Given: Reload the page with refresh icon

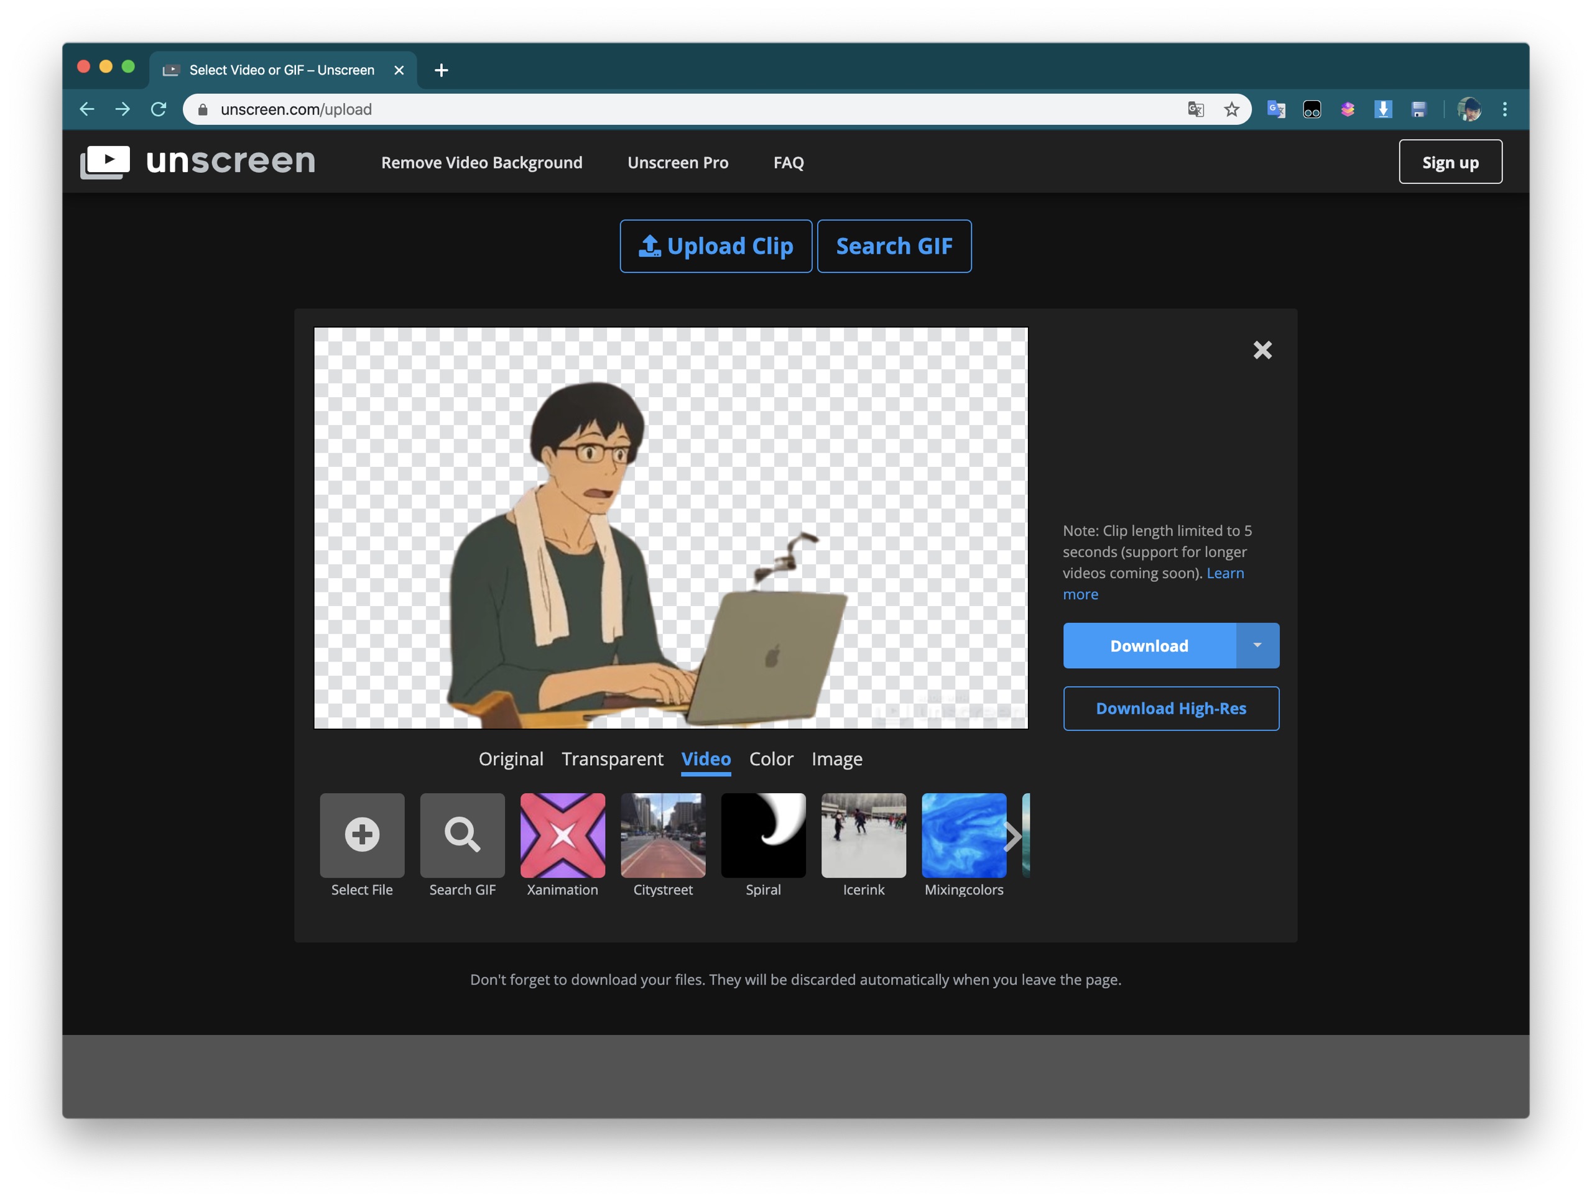Looking at the screenshot, I should (x=159, y=109).
